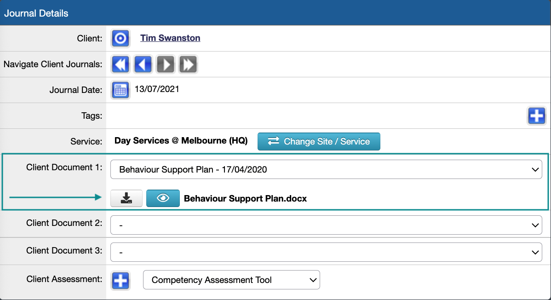The height and width of the screenshot is (300, 551).
Task: Open Tim Swanston's client profile link
Action: [x=170, y=38]
